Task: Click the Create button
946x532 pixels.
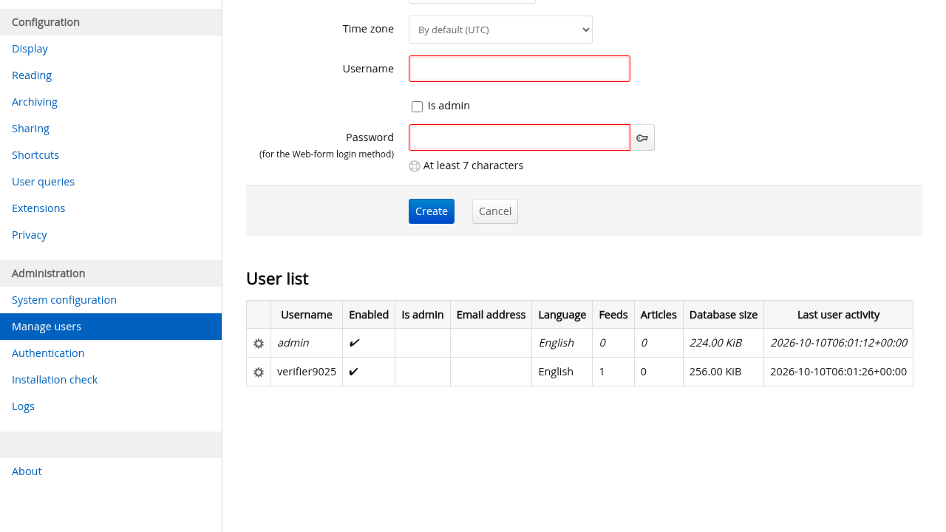Action: 432,211
